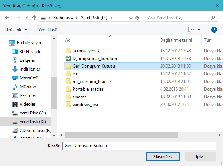Refresh the current folder view

pos(137,18)
